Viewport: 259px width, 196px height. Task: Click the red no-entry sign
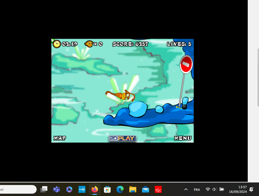click(x=186, y=64)
